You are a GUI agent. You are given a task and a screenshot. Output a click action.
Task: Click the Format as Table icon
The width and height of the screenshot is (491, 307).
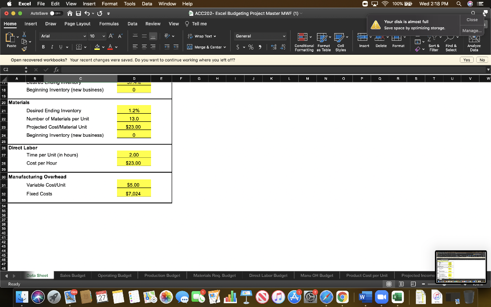click(x=323, y=42)
